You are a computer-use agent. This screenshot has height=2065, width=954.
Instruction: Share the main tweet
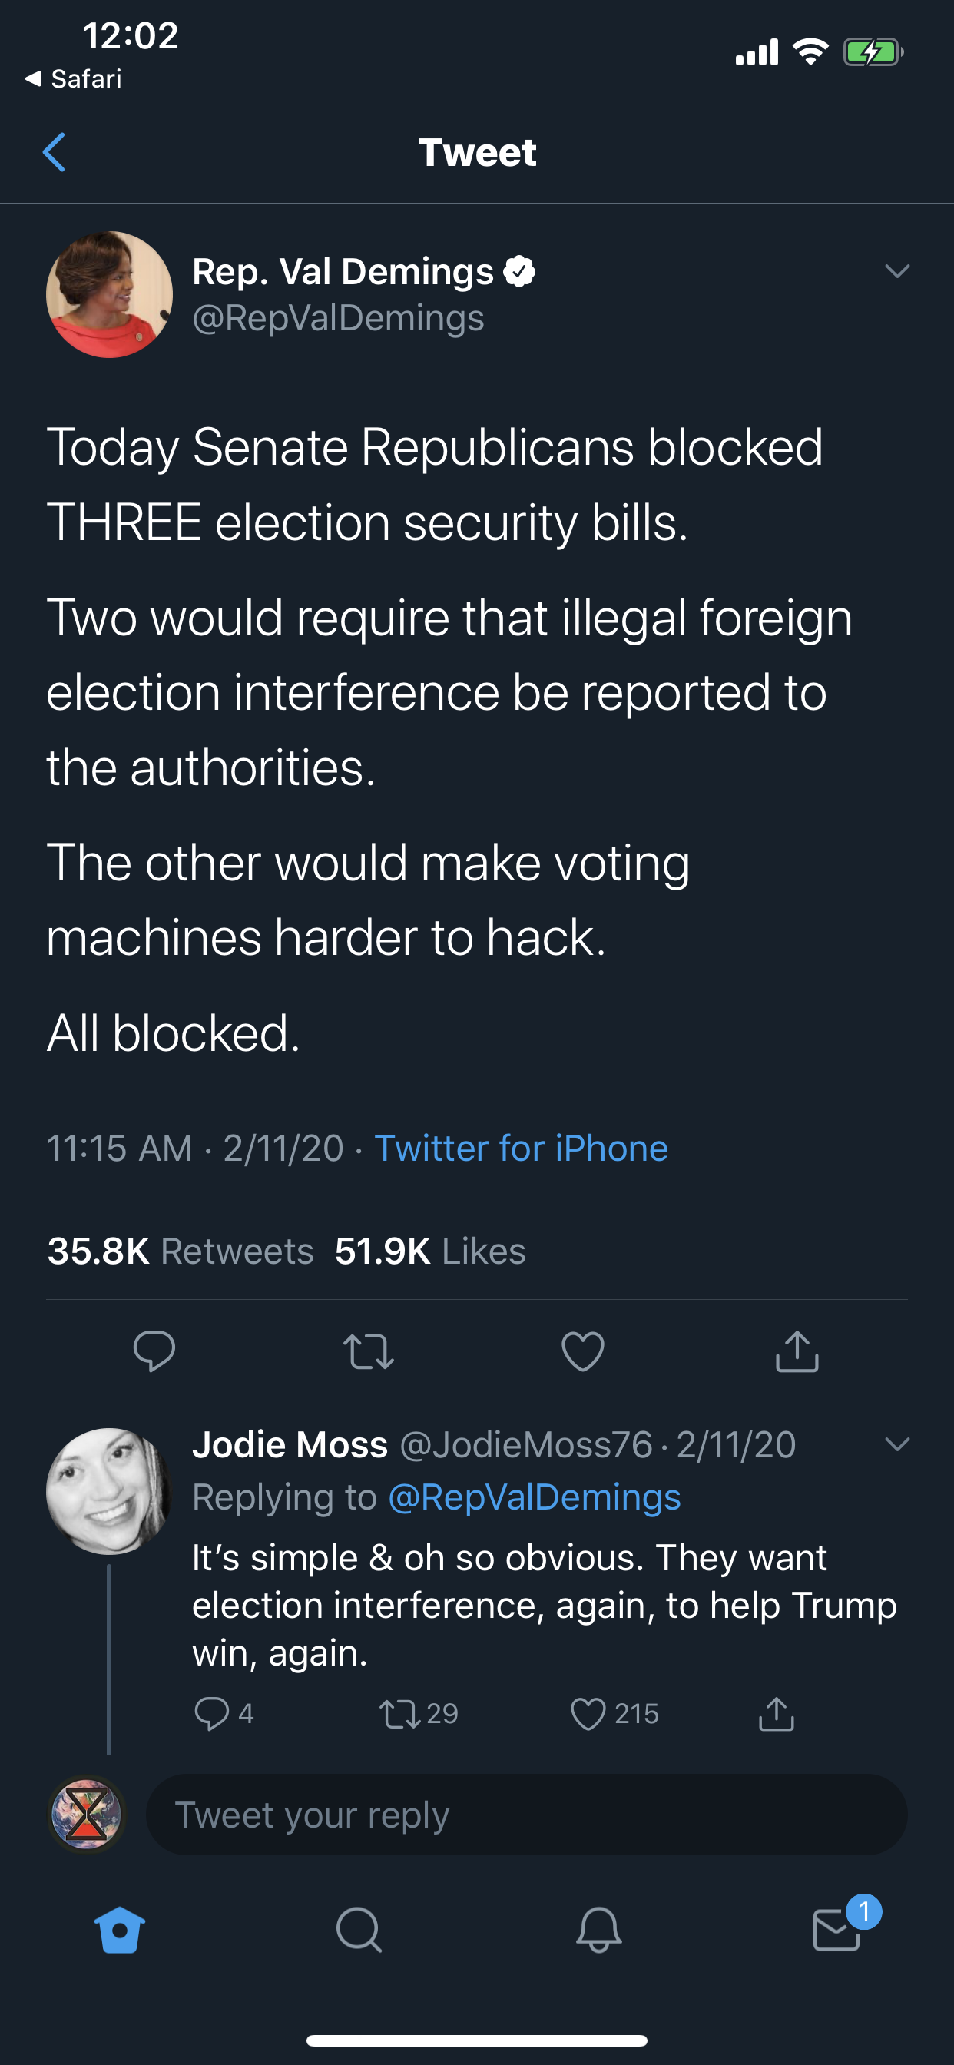click(x=797, y=1351)
